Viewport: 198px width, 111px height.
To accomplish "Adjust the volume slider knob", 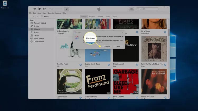I will 52,9.
